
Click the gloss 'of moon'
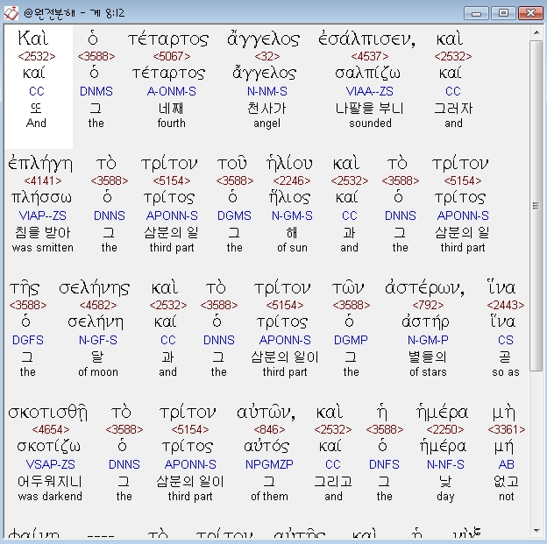coord(98,372)
